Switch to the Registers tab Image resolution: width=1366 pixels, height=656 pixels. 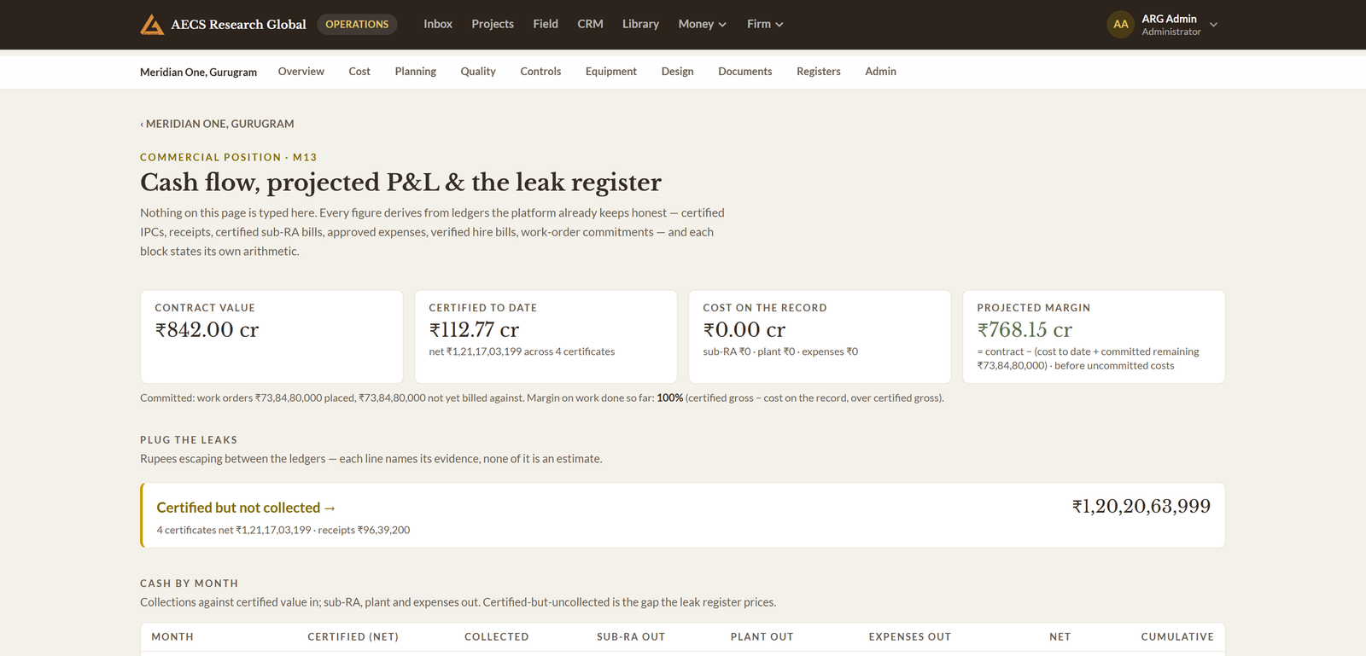819,72
